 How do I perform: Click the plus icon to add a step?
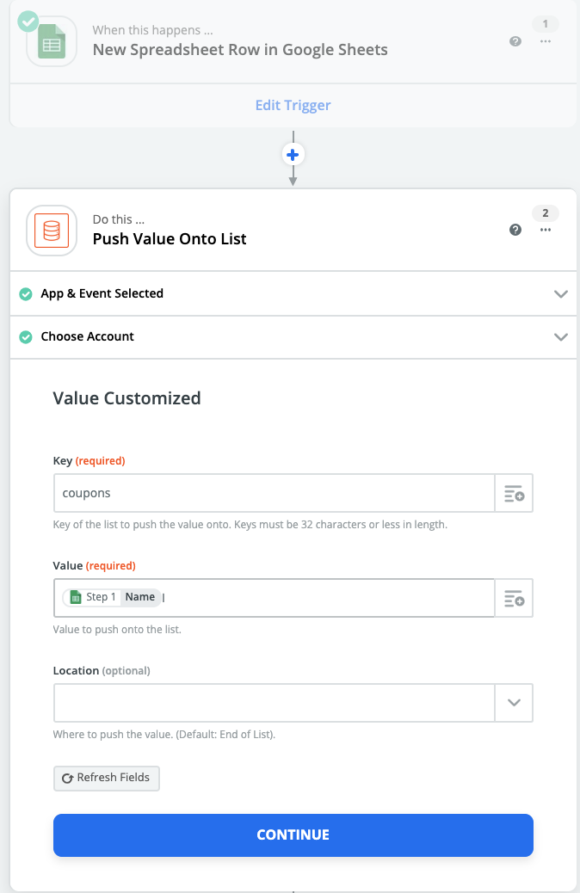click(293, 155)
